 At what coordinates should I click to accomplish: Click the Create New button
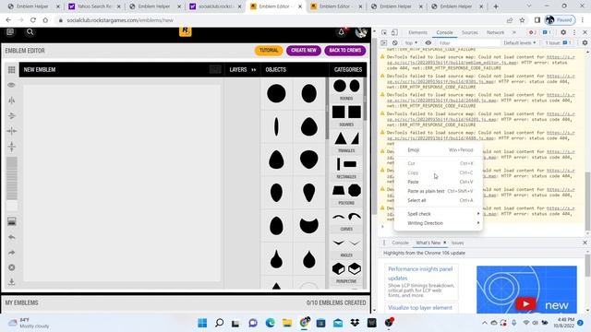(304, 51)
